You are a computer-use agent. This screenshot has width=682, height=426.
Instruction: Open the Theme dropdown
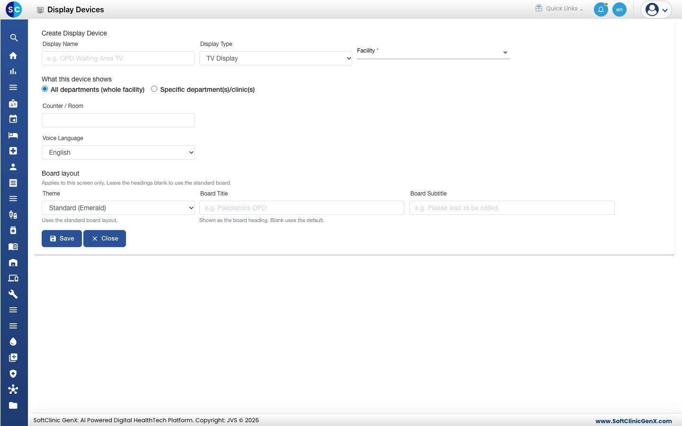(118, 208)
